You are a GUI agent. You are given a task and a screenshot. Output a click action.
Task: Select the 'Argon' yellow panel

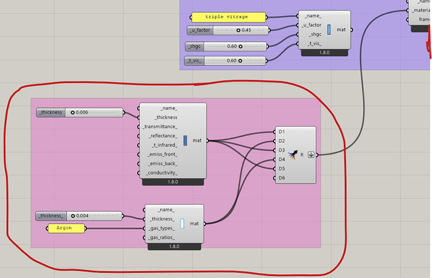pos(66,228)
